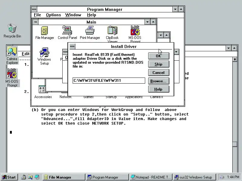242x181 pixels.
Task: Click the magnifier quick-launch icon in taskbar
Action: point(30,177)
